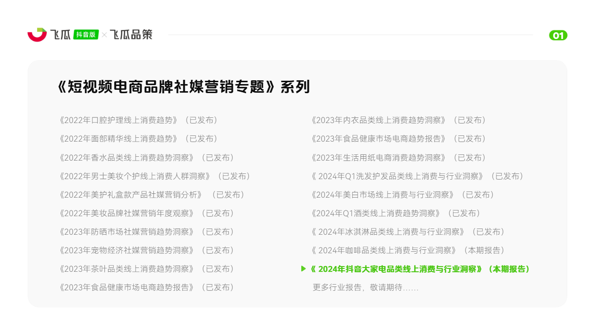Open 《2024年Q1酒类线上消费趋势洞察》 entry
Screen dimensions: 595x334
[395, 213]
